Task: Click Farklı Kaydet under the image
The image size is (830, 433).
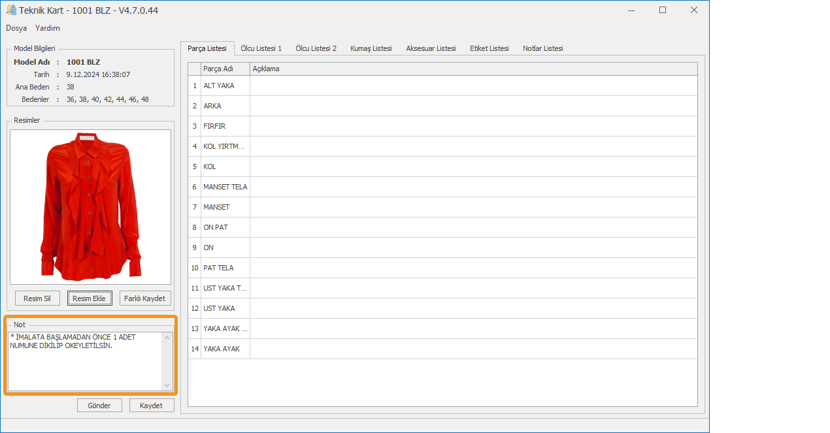Action: [145, 298]
